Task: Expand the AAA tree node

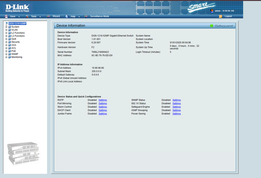Action: [6, 45]
